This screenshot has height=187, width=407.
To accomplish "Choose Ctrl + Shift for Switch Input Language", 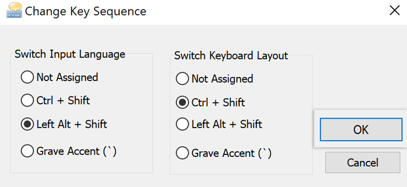I will click(27, 100).
